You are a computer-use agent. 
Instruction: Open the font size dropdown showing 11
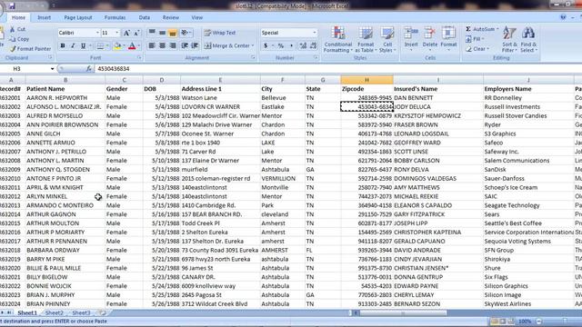pos(117,33)
